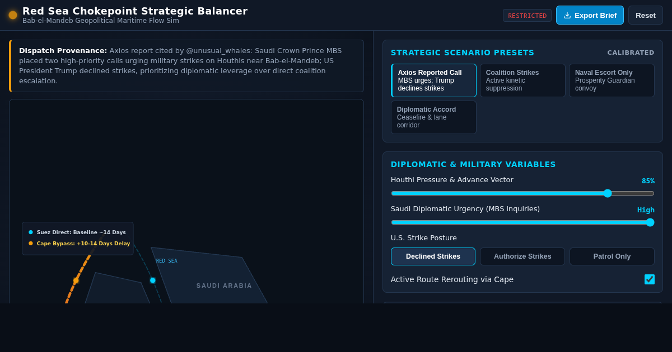The width and height of the screenshot is (672, 352).
Task: Set Saudi Diplomatic Urgency slider
Action: tap(522, 222)
